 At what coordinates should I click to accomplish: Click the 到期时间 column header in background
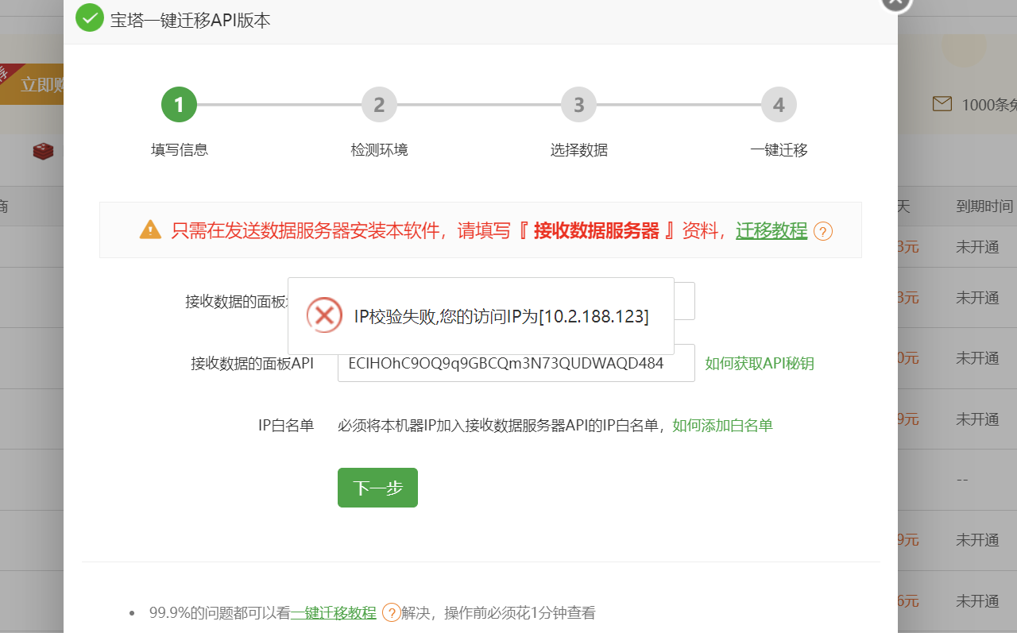984,206
